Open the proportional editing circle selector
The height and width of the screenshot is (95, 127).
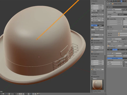click(26, 94)
